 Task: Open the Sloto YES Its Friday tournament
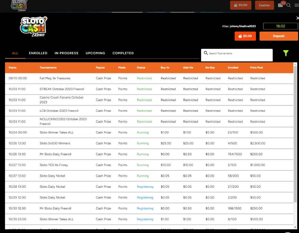[149, 165]
